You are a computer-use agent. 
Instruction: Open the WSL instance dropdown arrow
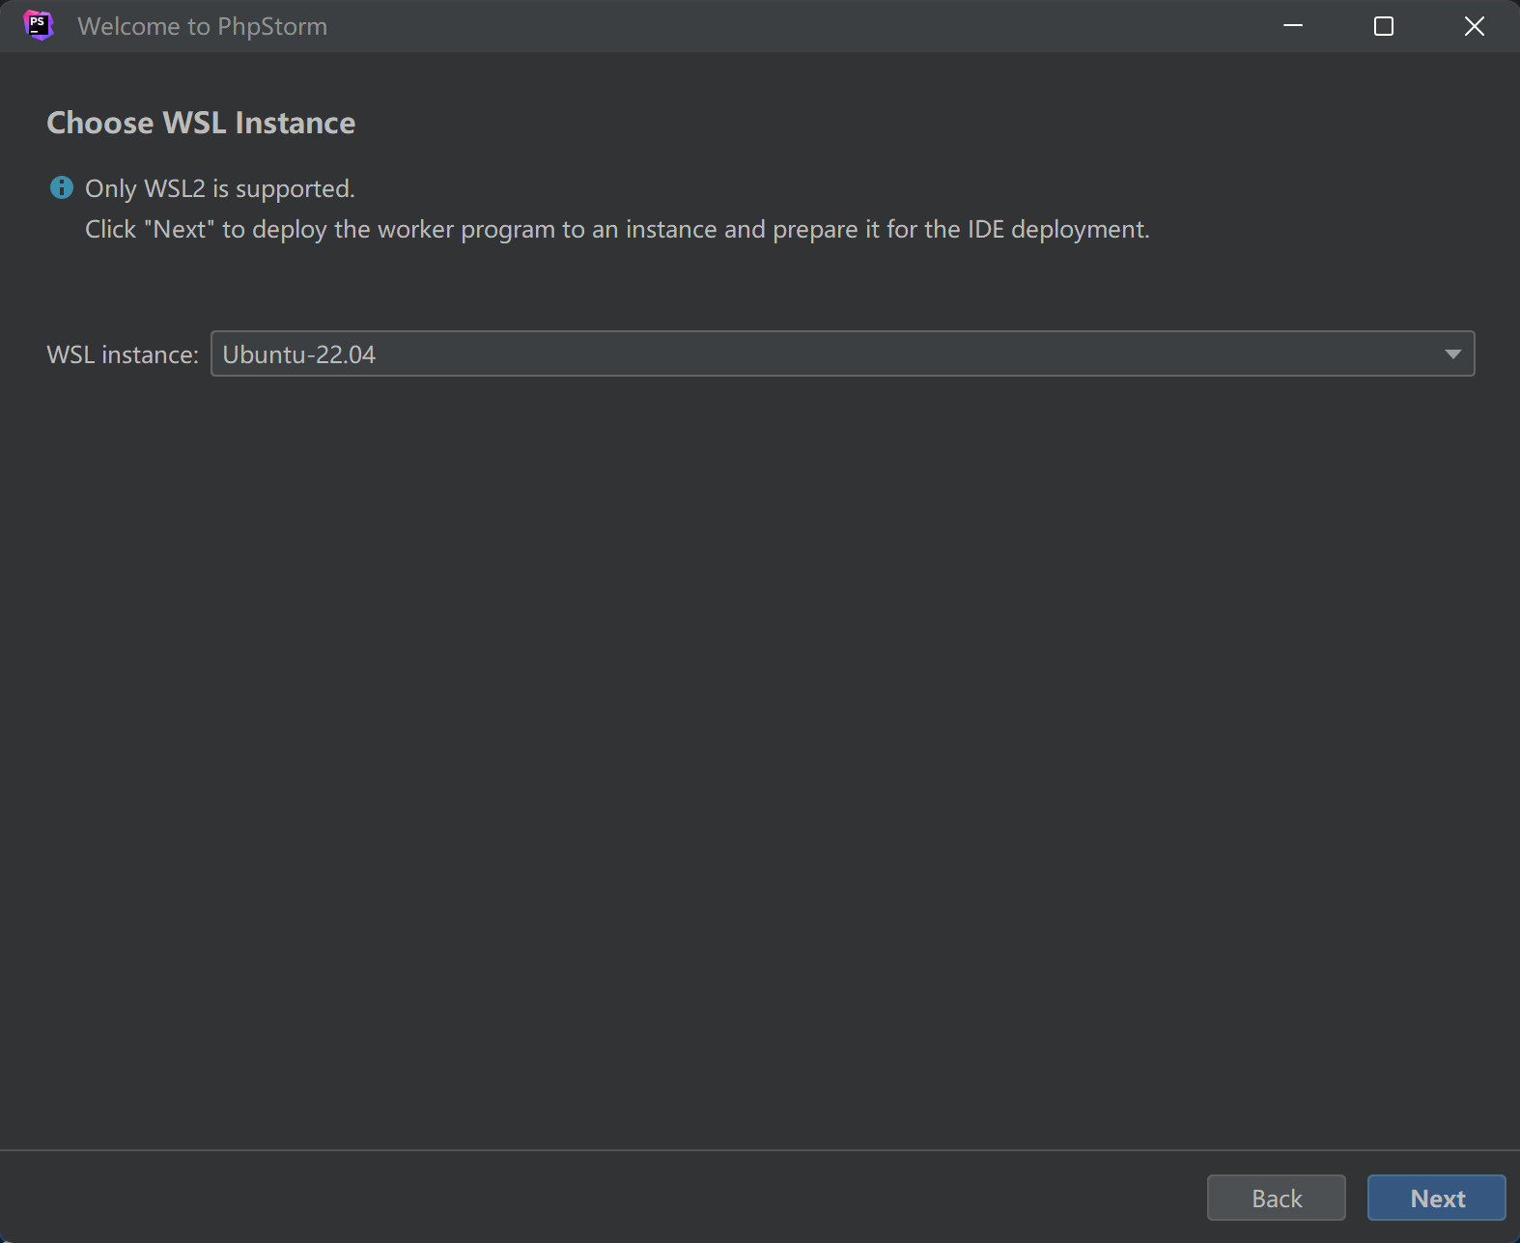click(x=1452, y=354)
